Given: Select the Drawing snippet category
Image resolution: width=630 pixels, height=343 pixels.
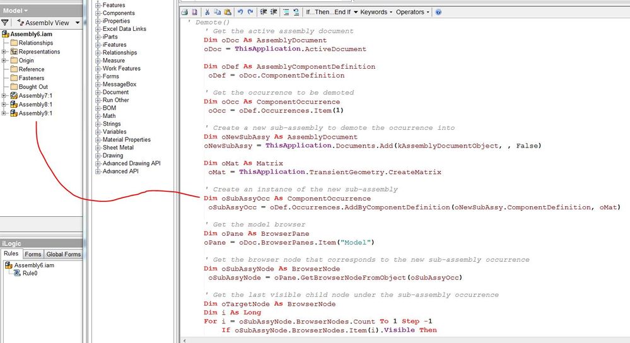Looking at the screenshot, I should [113, 156].
